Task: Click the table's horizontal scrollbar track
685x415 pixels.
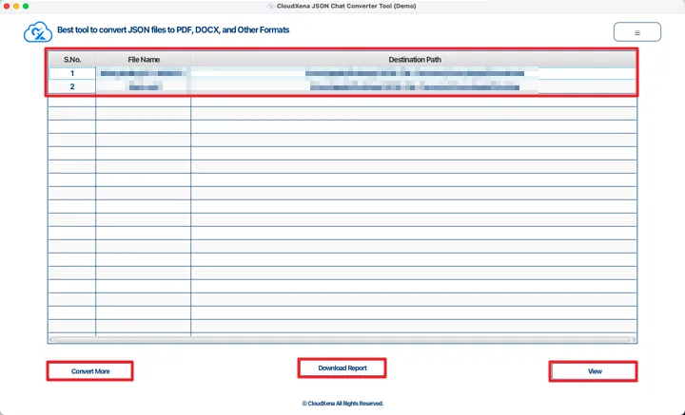Action: [342, 339]
